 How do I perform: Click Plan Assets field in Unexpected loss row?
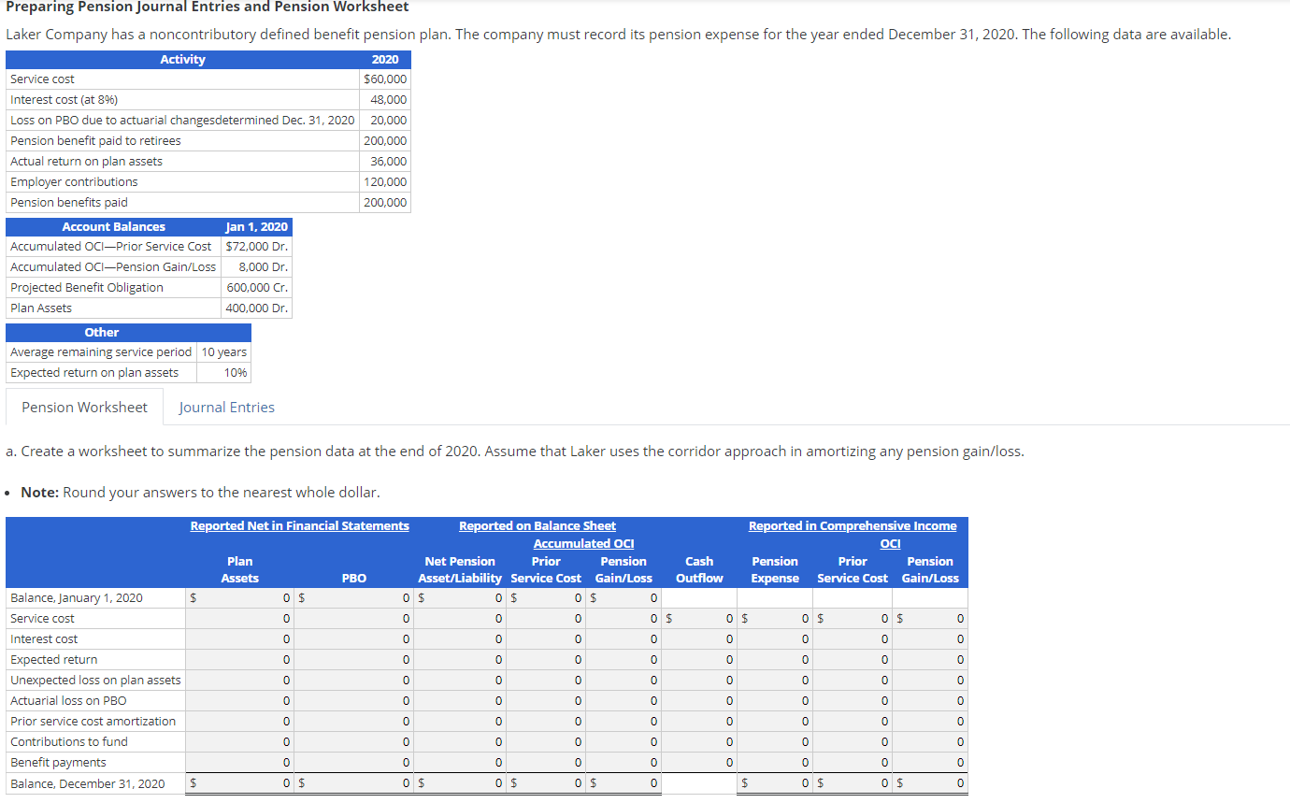(x=238, y=681)
